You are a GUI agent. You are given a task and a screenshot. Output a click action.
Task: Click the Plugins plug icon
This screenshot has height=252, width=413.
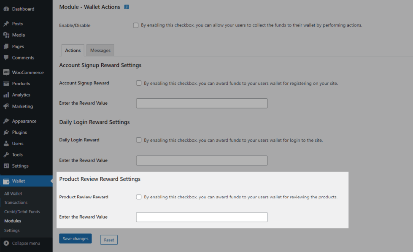click(x=6, y=133)
